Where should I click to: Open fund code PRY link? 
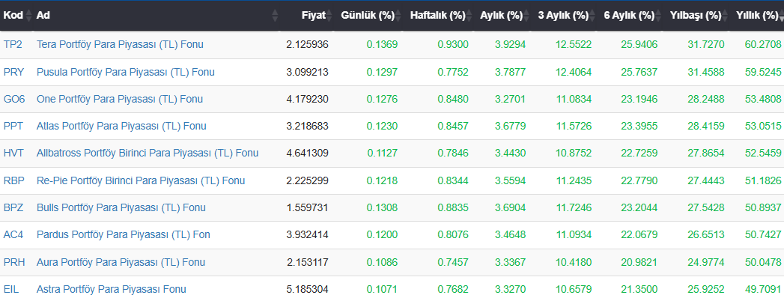13,72
